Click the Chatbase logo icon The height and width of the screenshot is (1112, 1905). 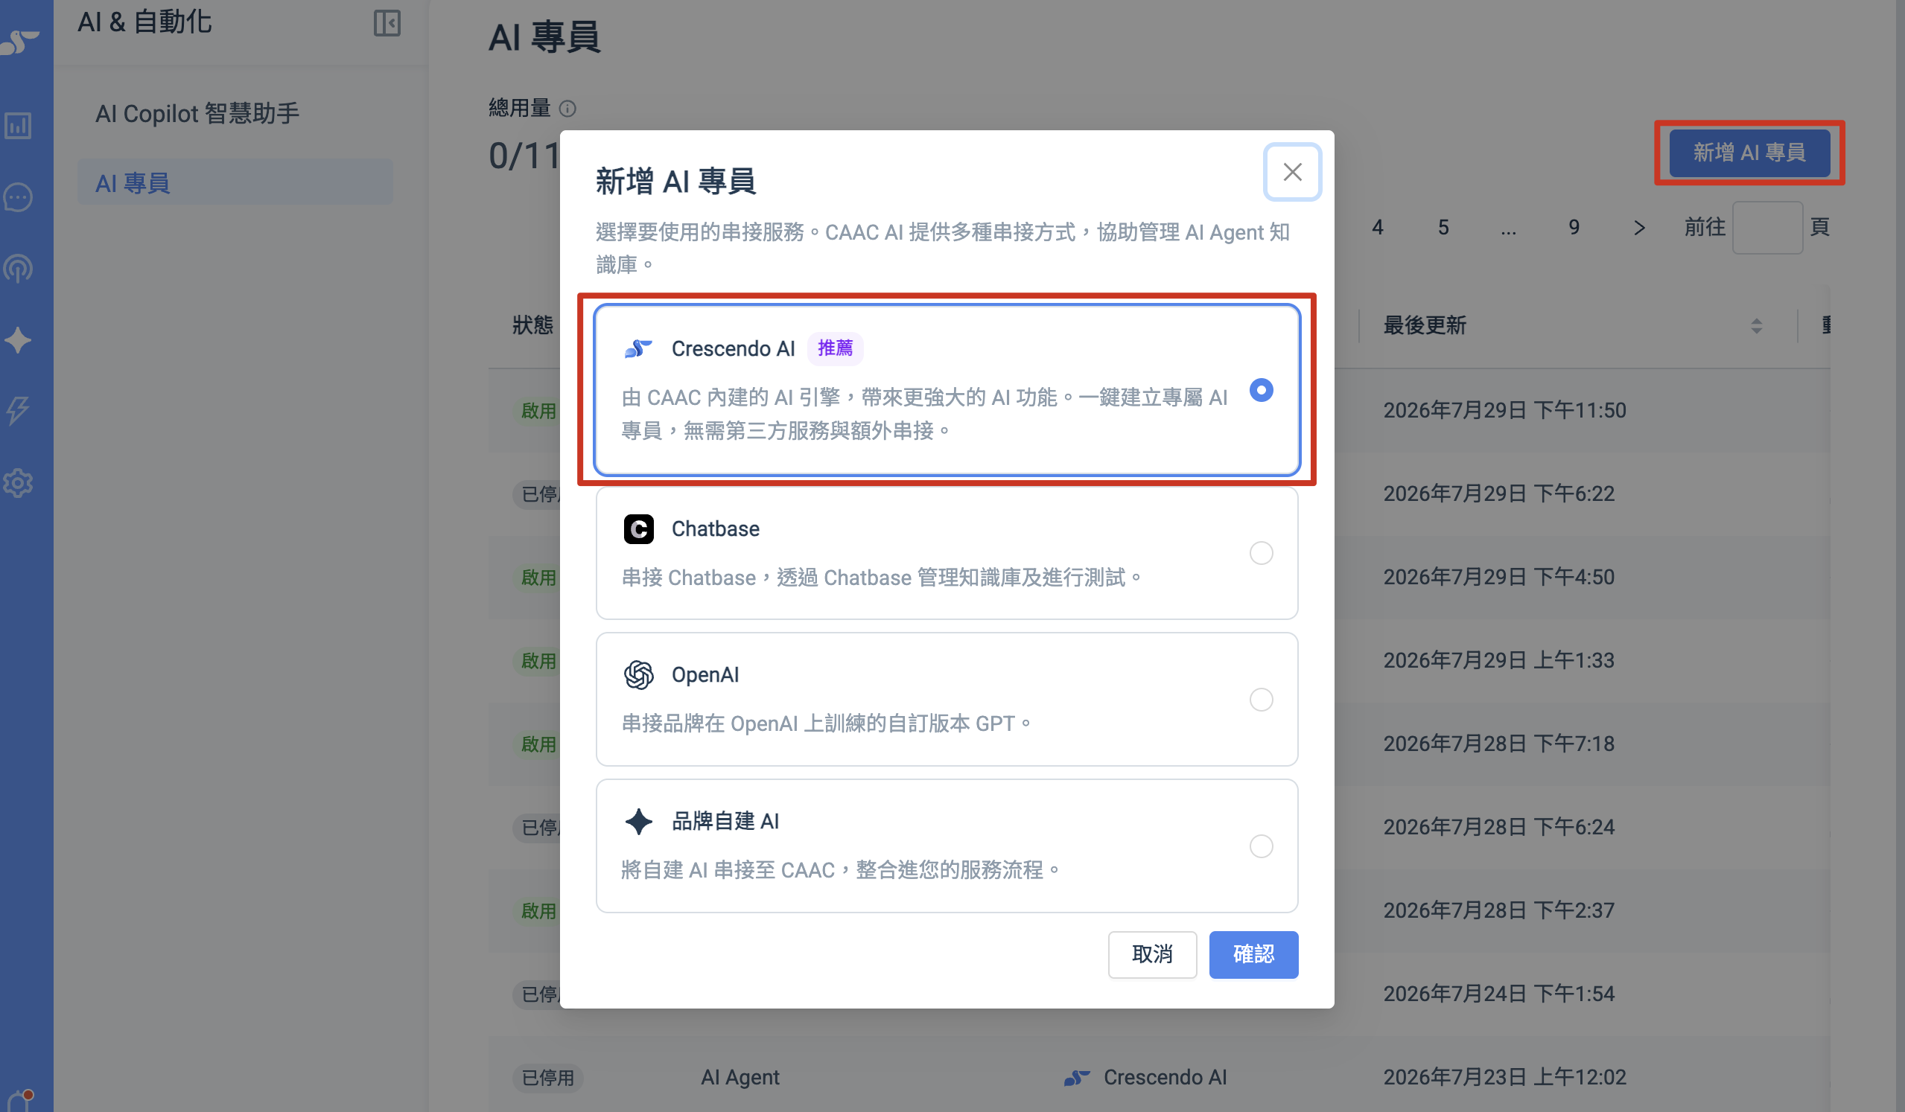click(638, 528)
